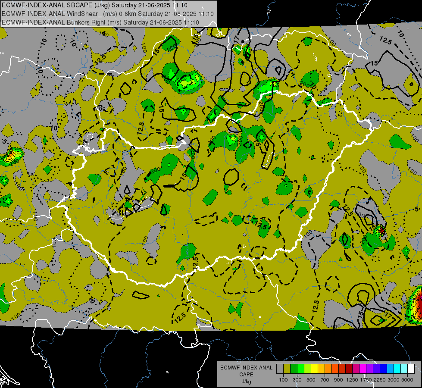Select the bright magenta legend swatch before 1750

(x=363, y=369)
